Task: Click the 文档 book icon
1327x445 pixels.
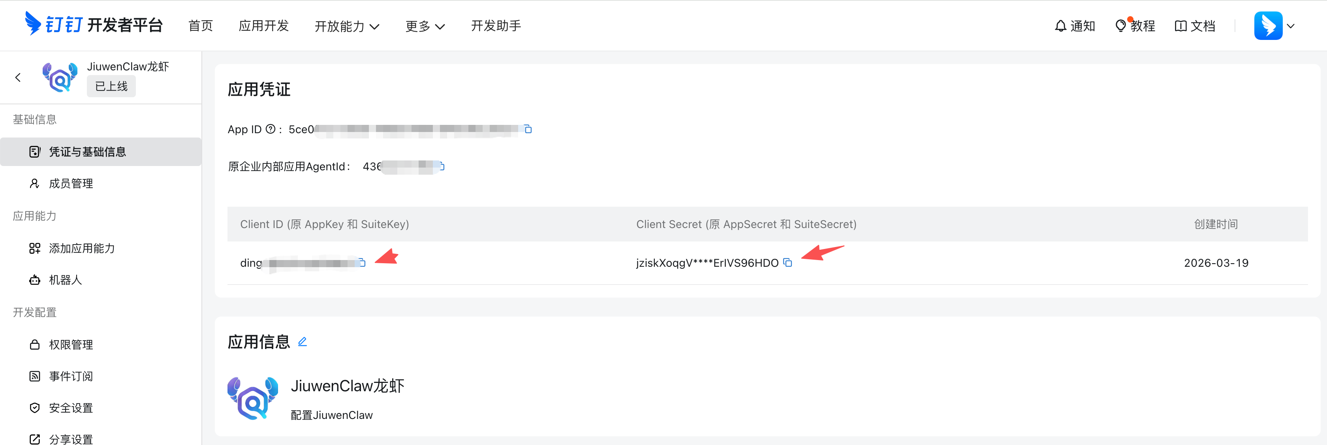Action: tap(1180, 26)
